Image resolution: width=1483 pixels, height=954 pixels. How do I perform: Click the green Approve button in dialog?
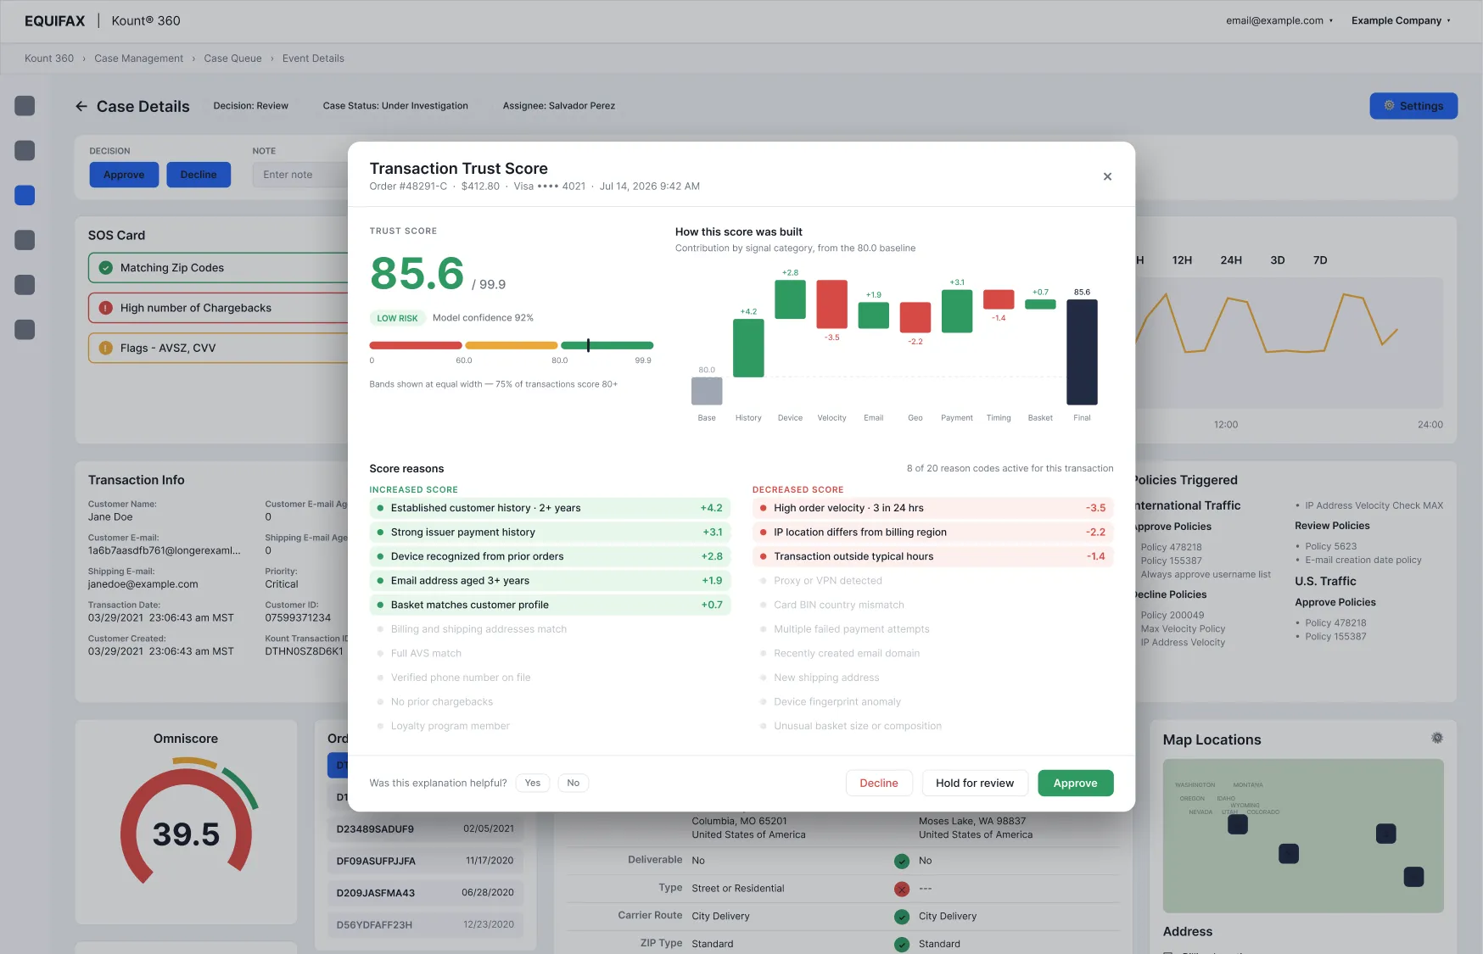point(1075,783)
